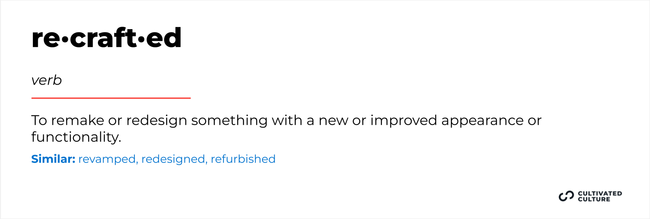Click the red divider line under verb
The image size is (650, 219).
111,98
